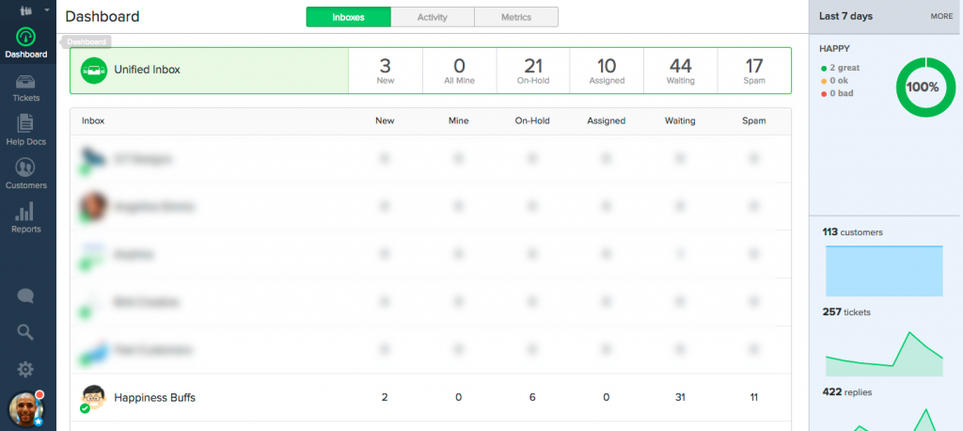Switch to the Activity tab
The image size is (963, 431).
point(432,17)
